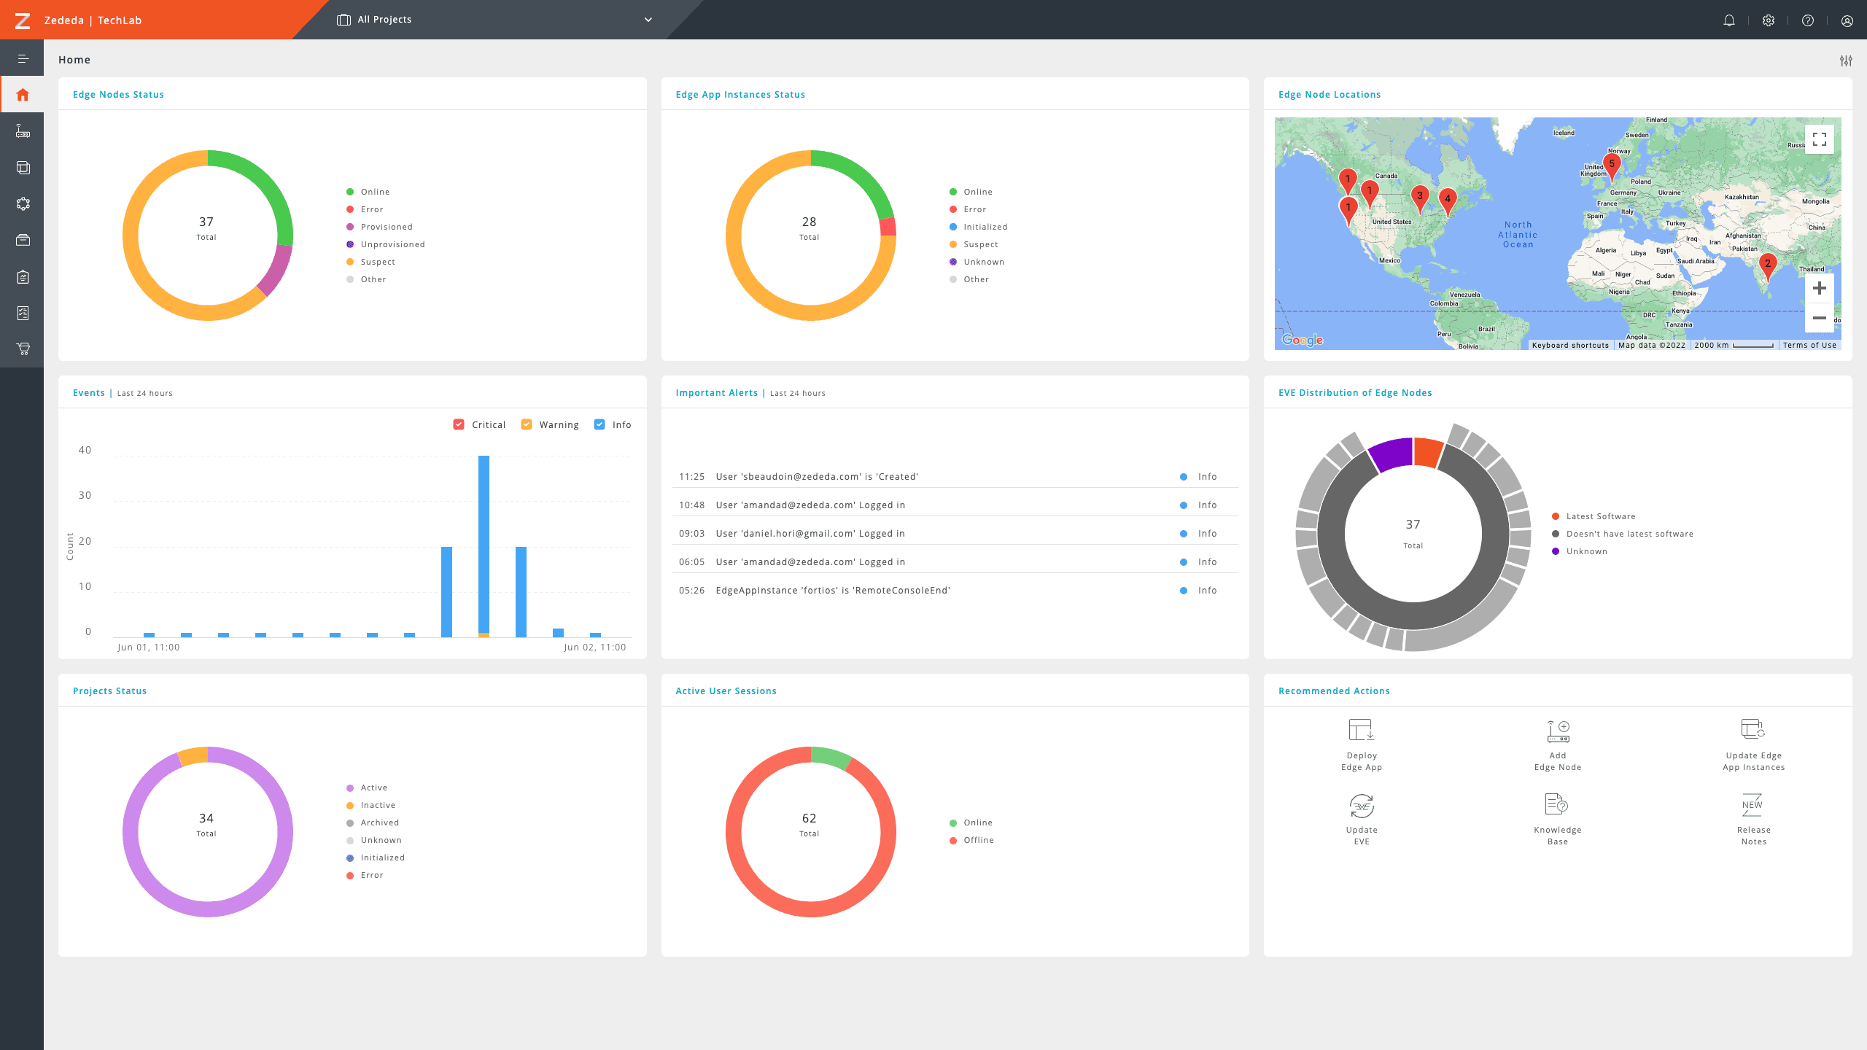Viewport: 1867px width, 1050px height.
Task: Uncheck the Critical events checkbox
Action: 459,424
